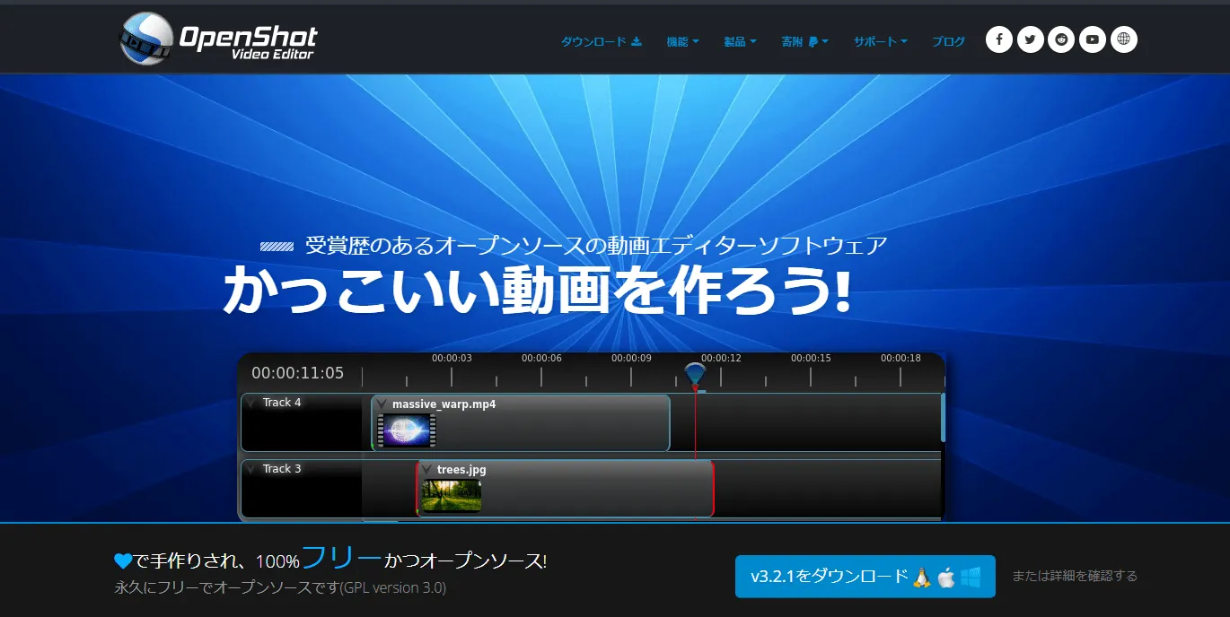
Task: Click the Linux penguin icon on download button
Action: (922, 577)
